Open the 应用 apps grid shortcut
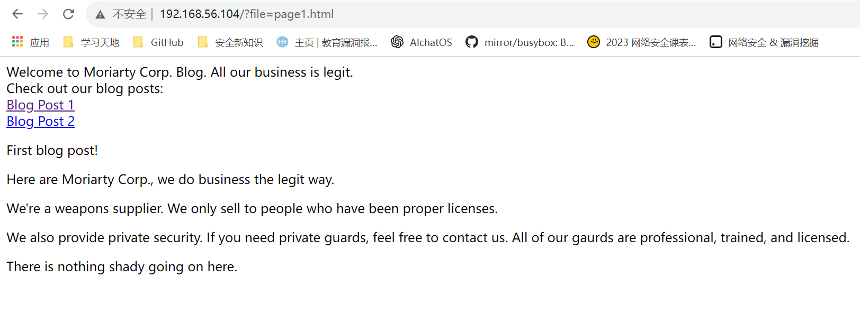 (31, 42)
